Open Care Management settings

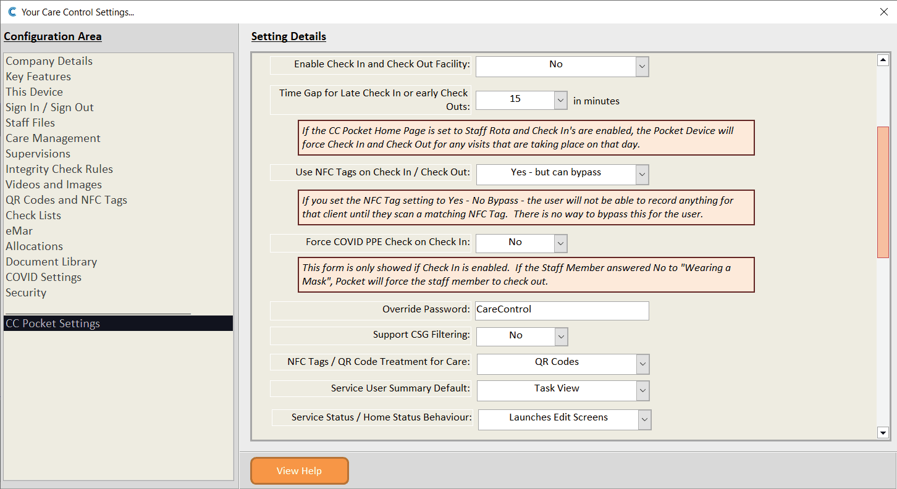[x=53, y=138]
